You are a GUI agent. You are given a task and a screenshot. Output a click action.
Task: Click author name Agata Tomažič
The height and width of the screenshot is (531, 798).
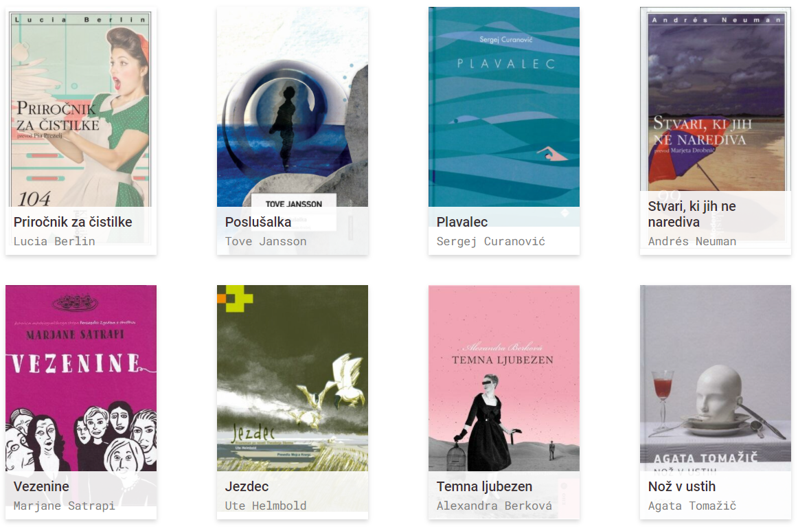[x=692, y=506]
